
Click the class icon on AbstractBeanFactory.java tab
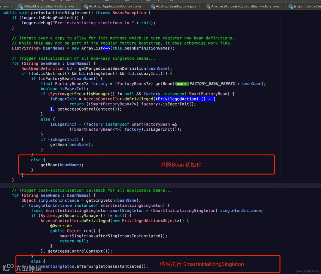[152, 6]
